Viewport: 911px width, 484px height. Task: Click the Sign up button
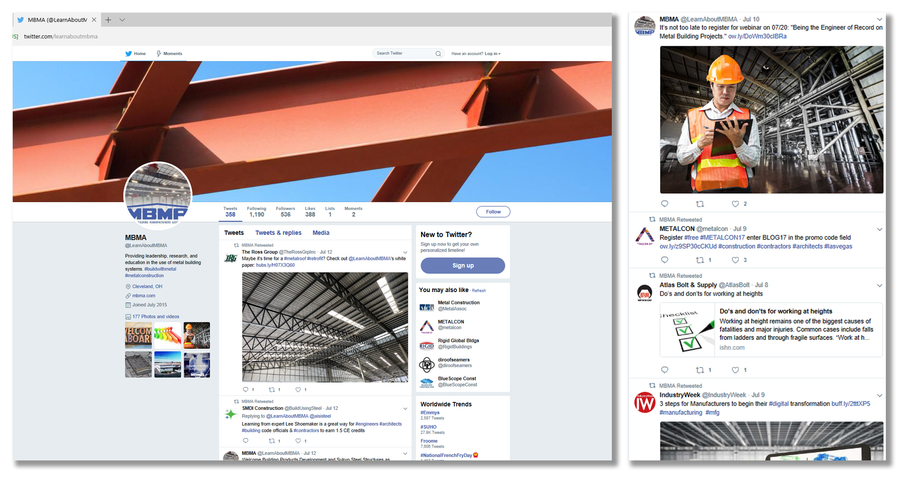point(463,266)
